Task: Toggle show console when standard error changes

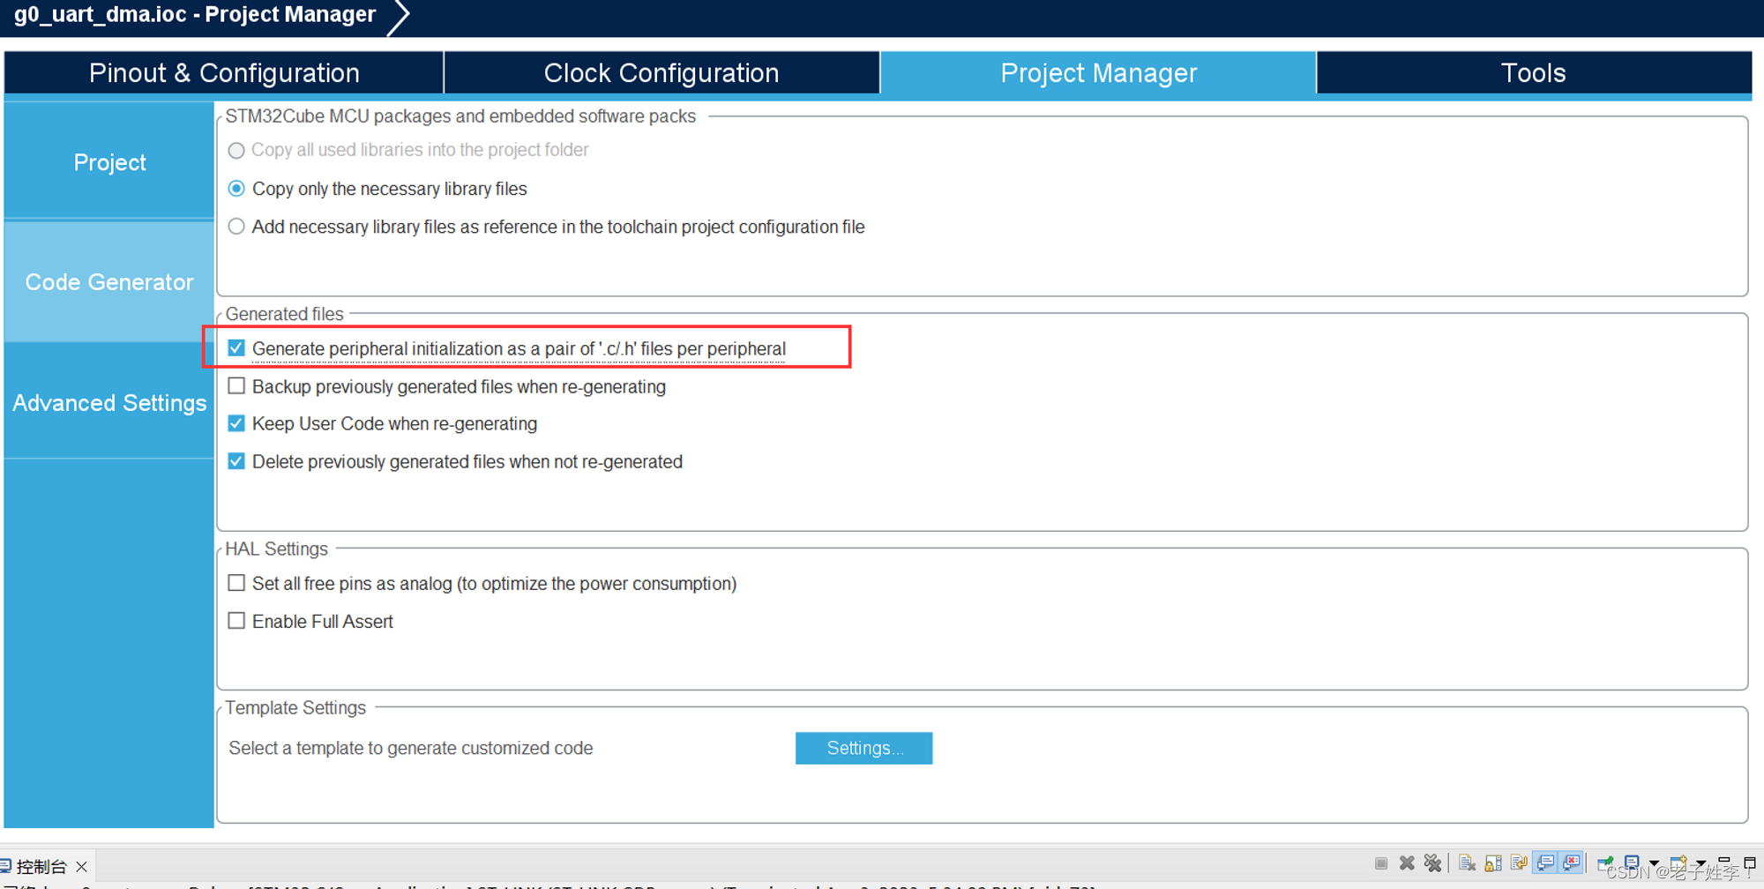Action: click(1571, 863)
